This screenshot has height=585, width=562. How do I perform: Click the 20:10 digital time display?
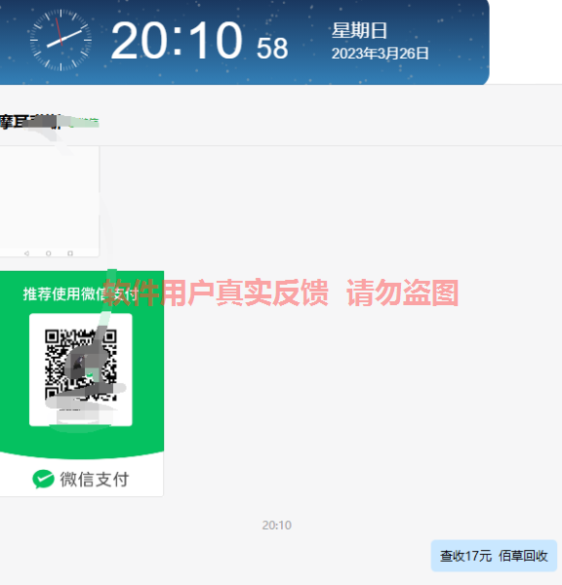point(177,40)
